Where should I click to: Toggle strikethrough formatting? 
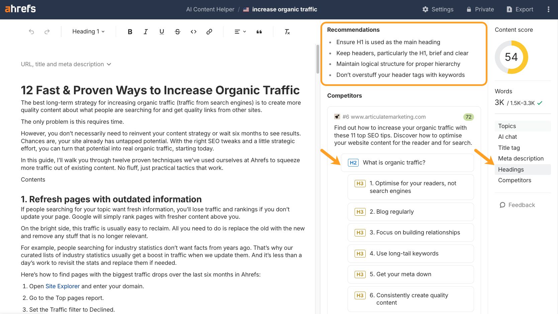tap(178, 31)
